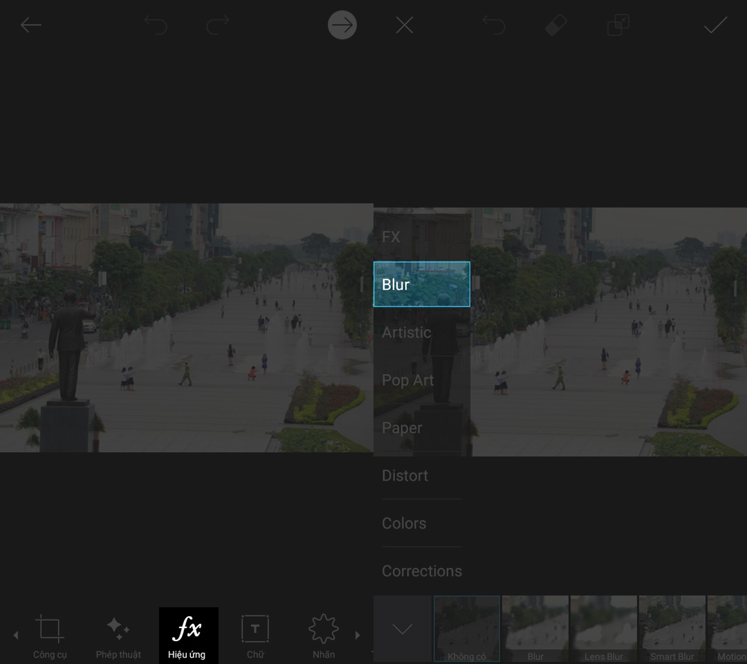Select the Hiệu ứng fx tool
The image size is (747, 664).
click(188, 635)
